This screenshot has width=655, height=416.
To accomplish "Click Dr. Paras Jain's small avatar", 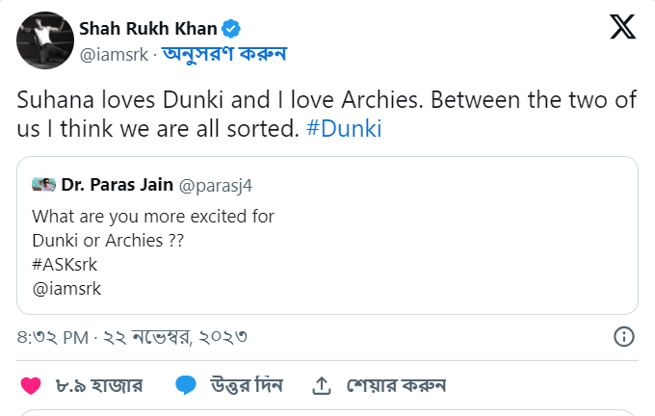I will 44,185.
